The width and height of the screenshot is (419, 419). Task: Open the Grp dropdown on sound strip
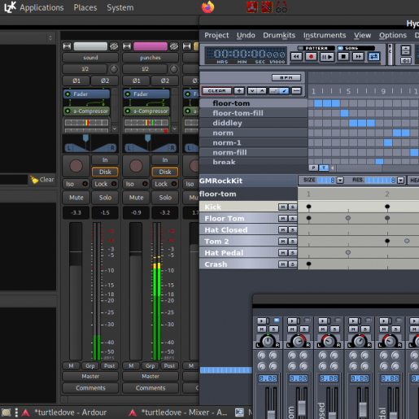point(90,366)
